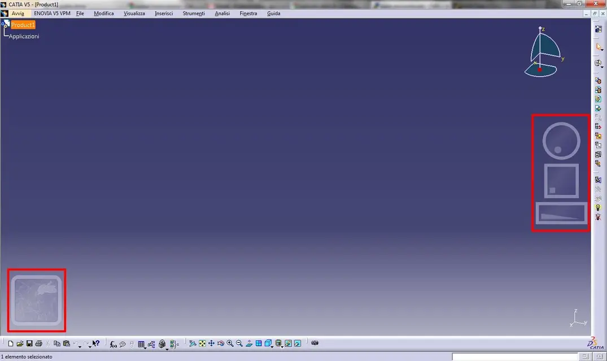Image resolution: width=607 pixels, height=361 pixels.
Task: Open the Modifica menu
Action: click(x=104, y=14)
